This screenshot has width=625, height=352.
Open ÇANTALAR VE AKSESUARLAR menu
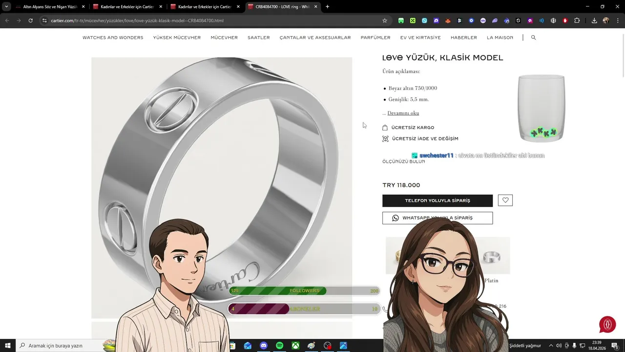tap(315, 38)
